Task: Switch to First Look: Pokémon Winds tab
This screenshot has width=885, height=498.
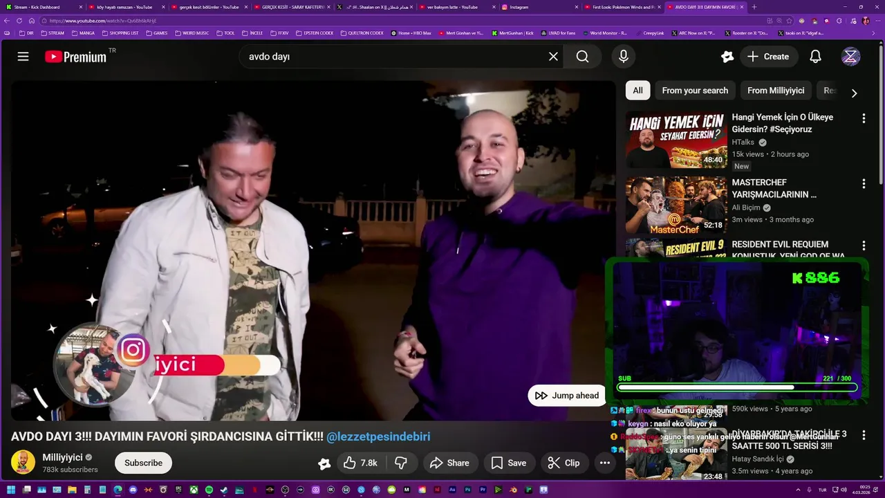Action: pos(622,7)
